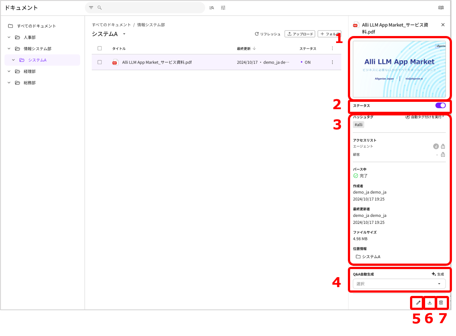Click the リフレッシュ button
The image size is (456, 336).
tap(268, 34)
